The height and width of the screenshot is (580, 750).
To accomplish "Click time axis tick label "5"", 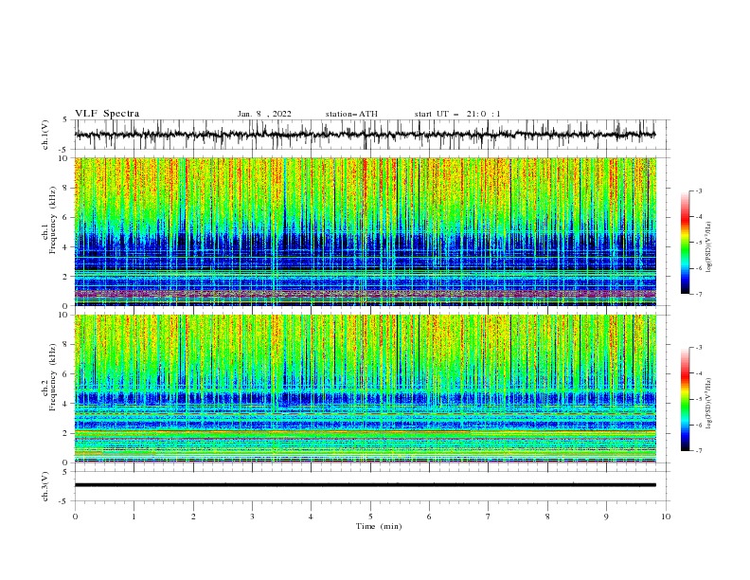I will click(x=370, y=517).
